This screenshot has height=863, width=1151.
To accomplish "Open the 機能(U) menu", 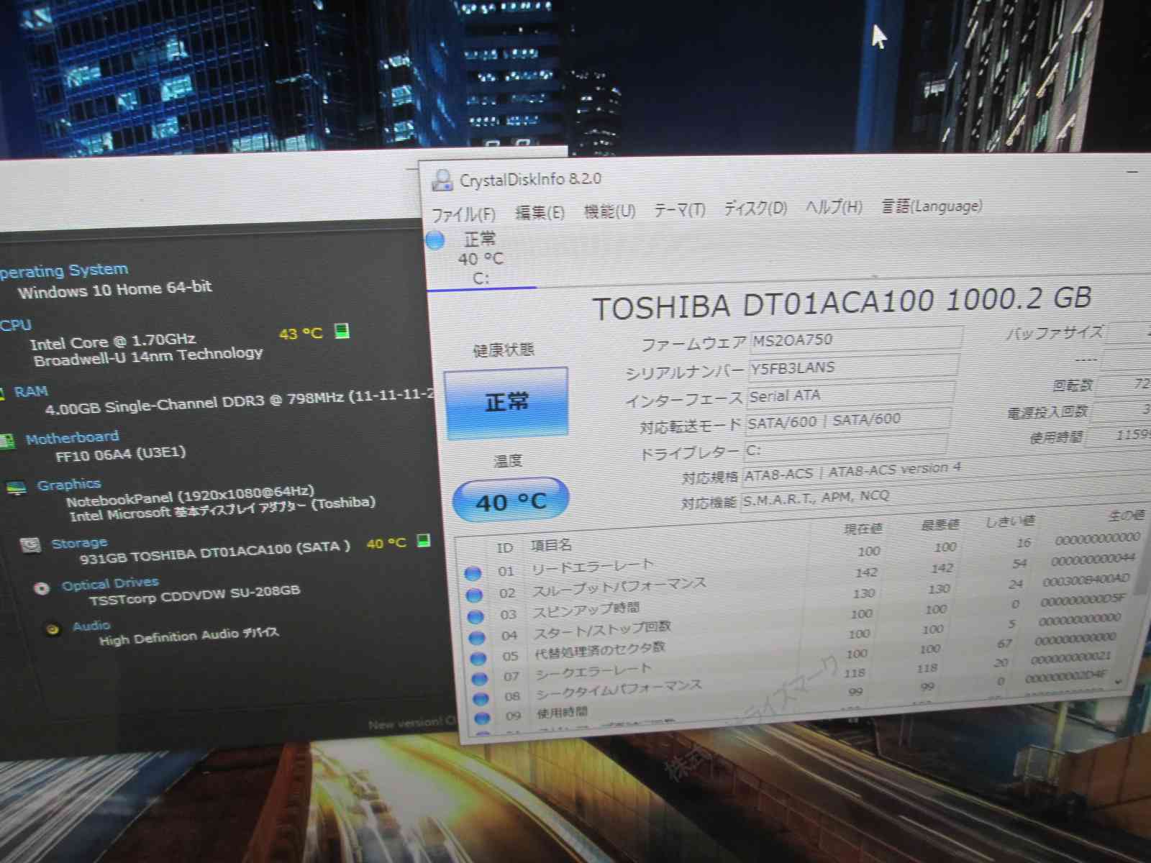I will tap(609, 211).
